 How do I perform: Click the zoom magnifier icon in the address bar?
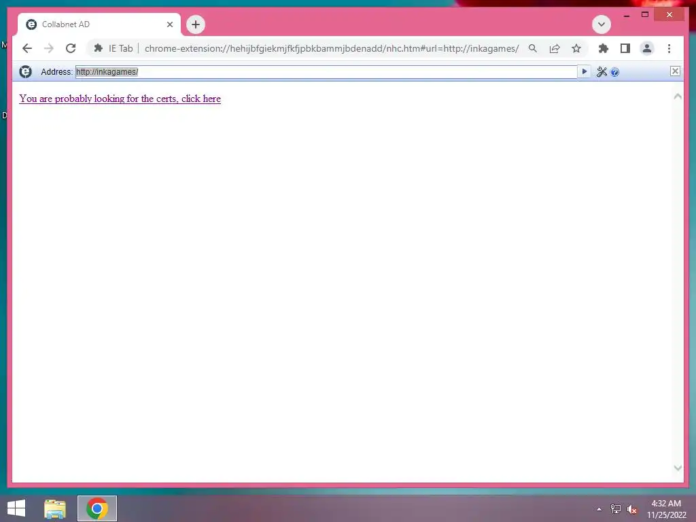(533, 48)
